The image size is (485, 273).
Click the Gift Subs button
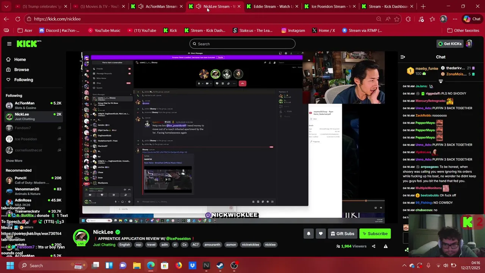(x=342, y=234)
